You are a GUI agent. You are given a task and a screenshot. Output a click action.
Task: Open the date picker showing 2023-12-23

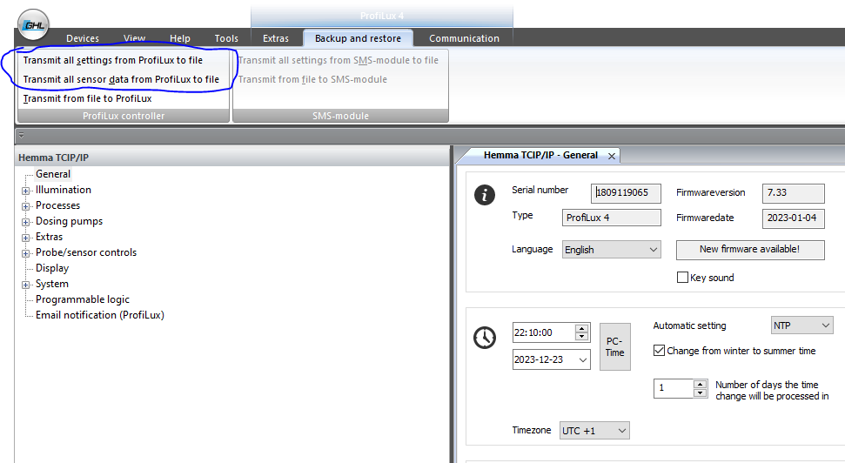pos(582,359)
